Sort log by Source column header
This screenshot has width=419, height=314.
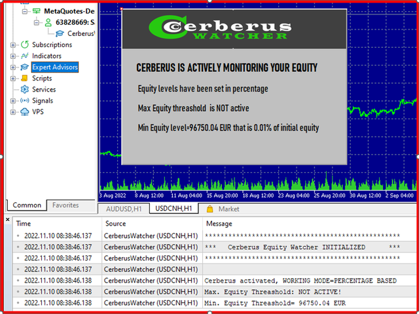pos(153,224)
